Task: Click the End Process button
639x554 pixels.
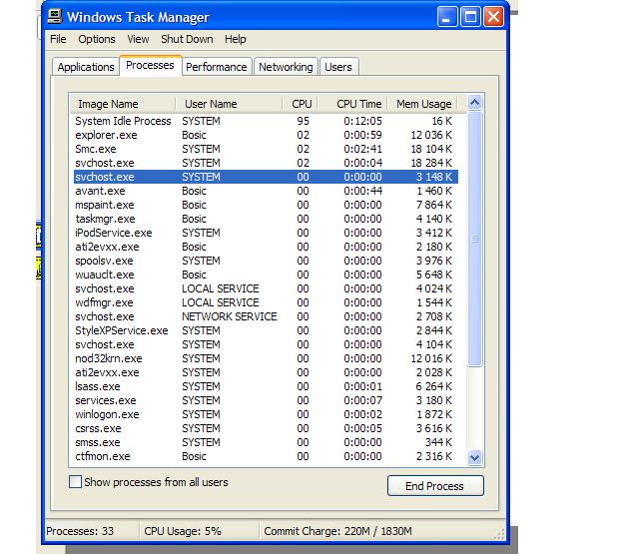Action: coord(435,486)
